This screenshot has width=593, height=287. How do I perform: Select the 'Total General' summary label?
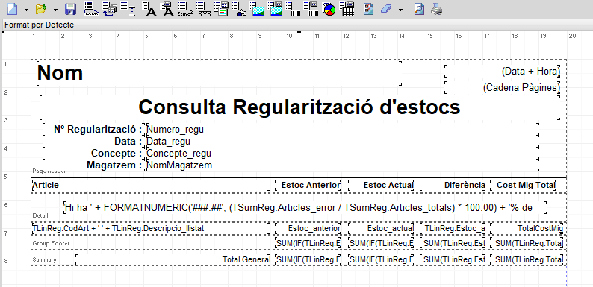pos(173,260)
